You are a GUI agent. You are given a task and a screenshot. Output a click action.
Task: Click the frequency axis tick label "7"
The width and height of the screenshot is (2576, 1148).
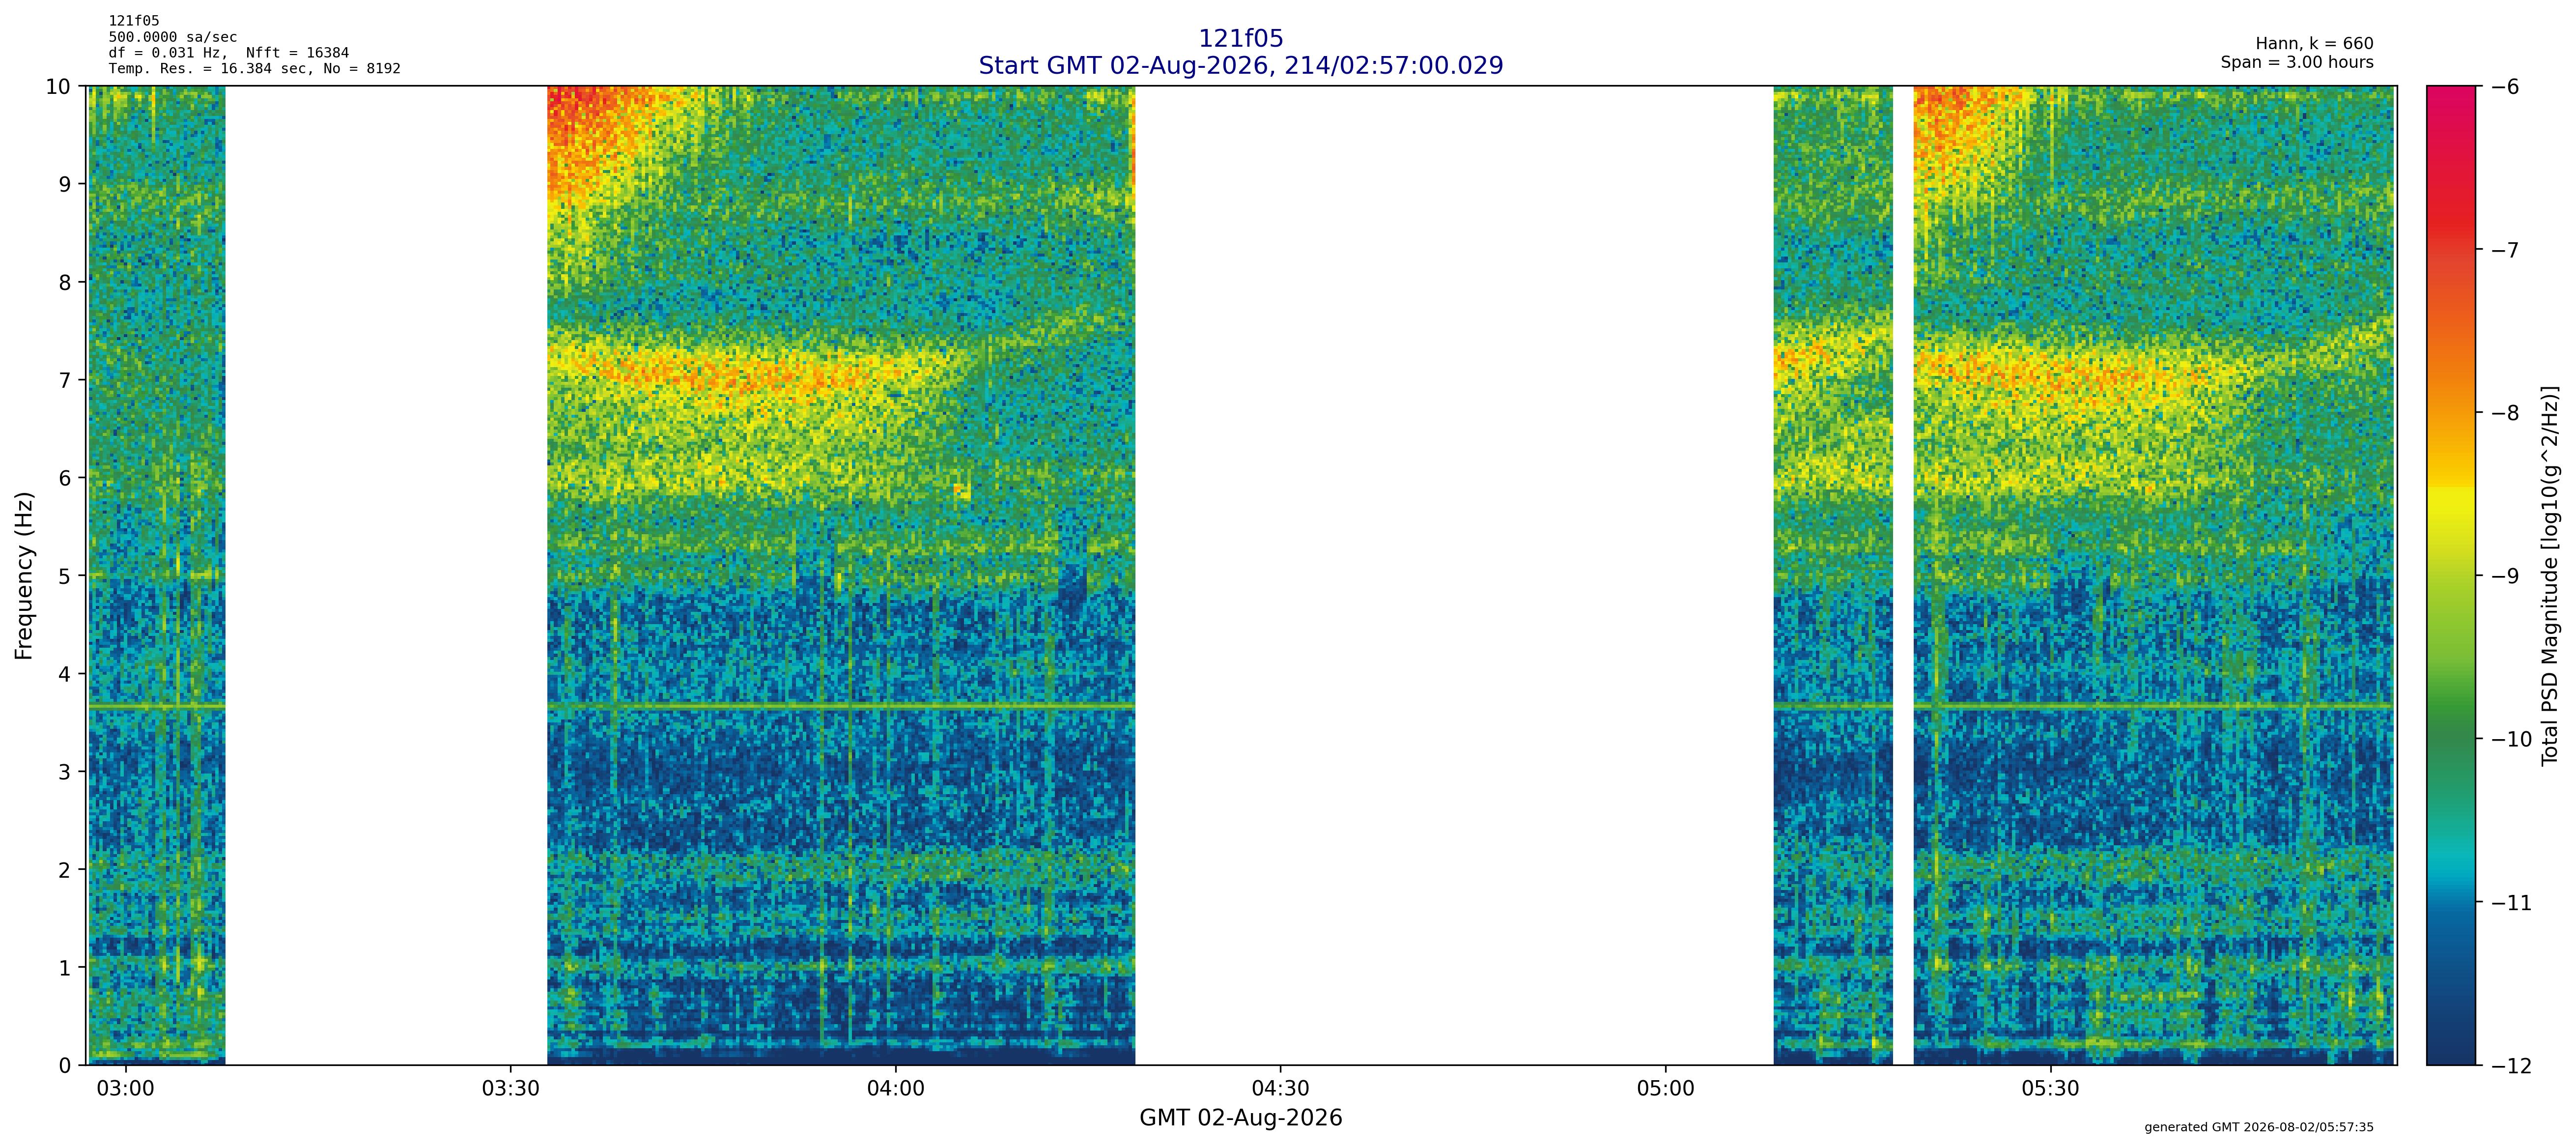[x=65, y=381]
